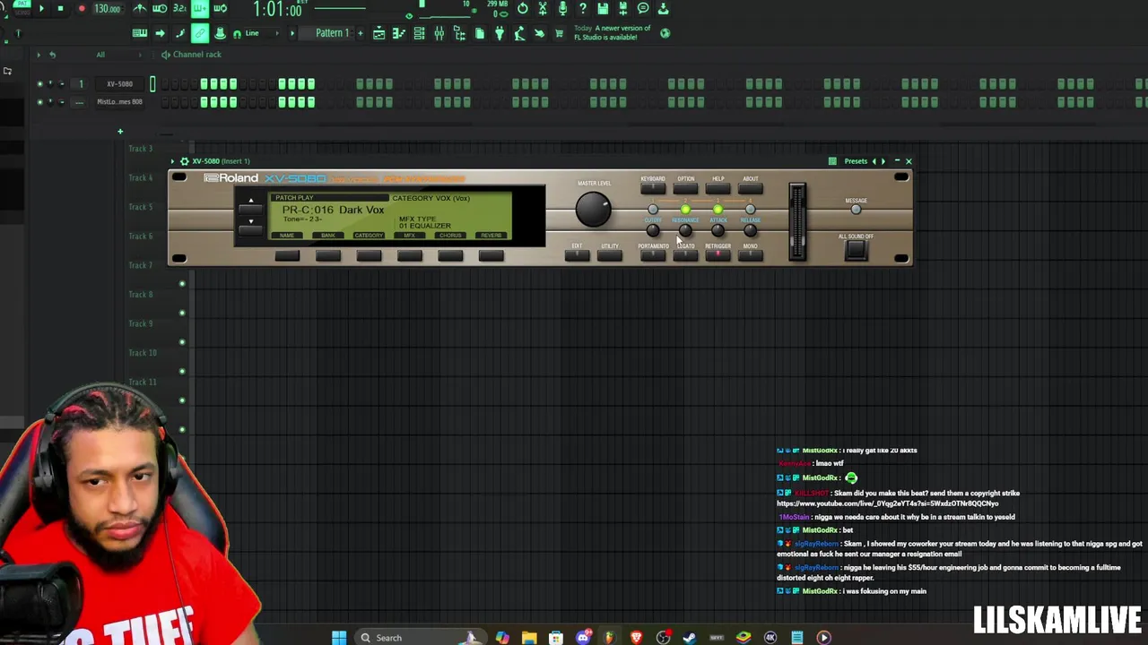Open the chat bubble icon in top toolbar
Viewport: 1148px width, 645px height.
point(643,9)
